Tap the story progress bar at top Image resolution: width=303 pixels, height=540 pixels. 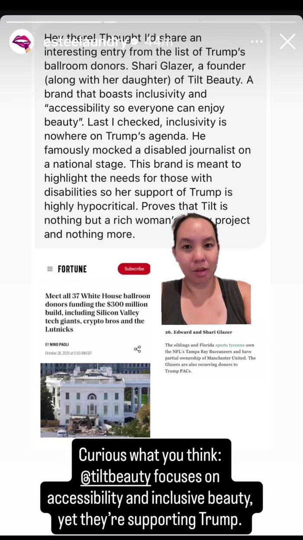point(151,22)
